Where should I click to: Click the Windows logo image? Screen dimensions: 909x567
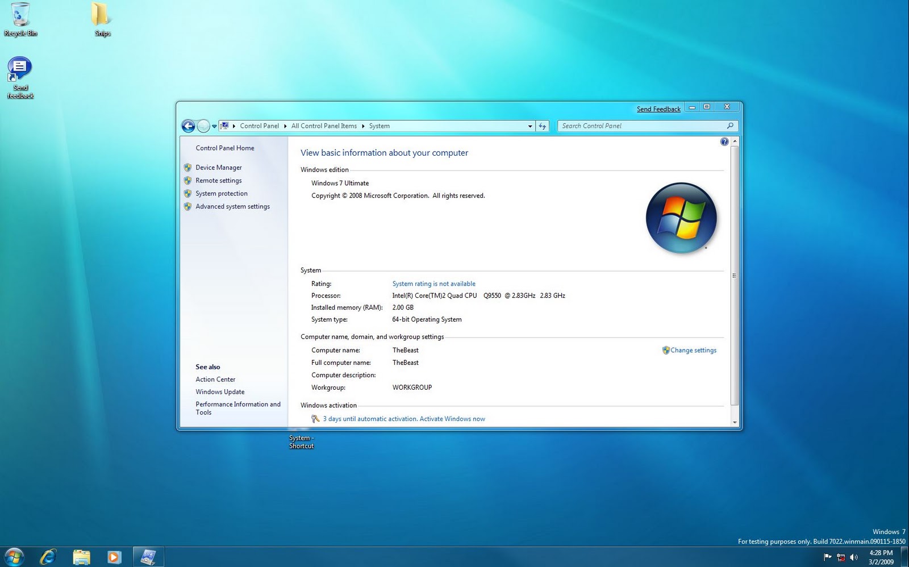(681, 218)
